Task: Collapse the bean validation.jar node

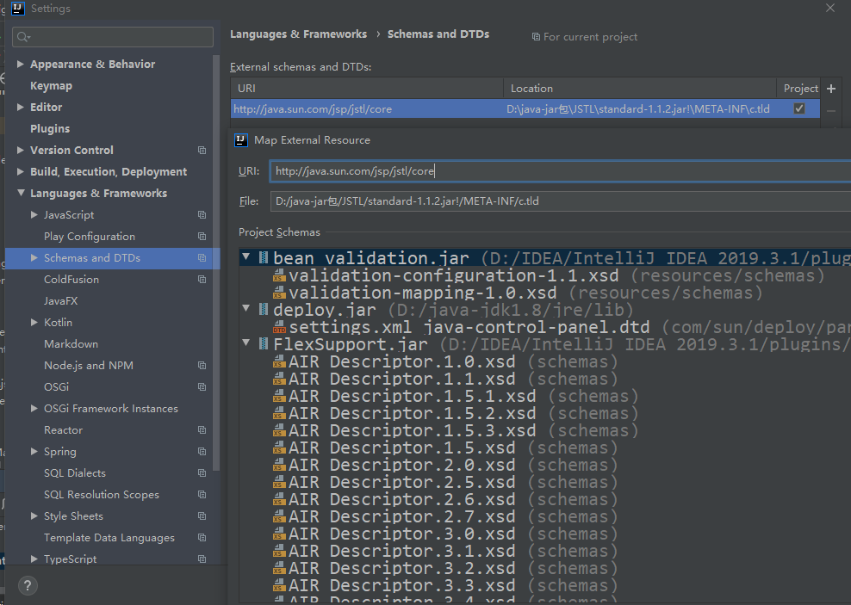Action: coord(246,256)
